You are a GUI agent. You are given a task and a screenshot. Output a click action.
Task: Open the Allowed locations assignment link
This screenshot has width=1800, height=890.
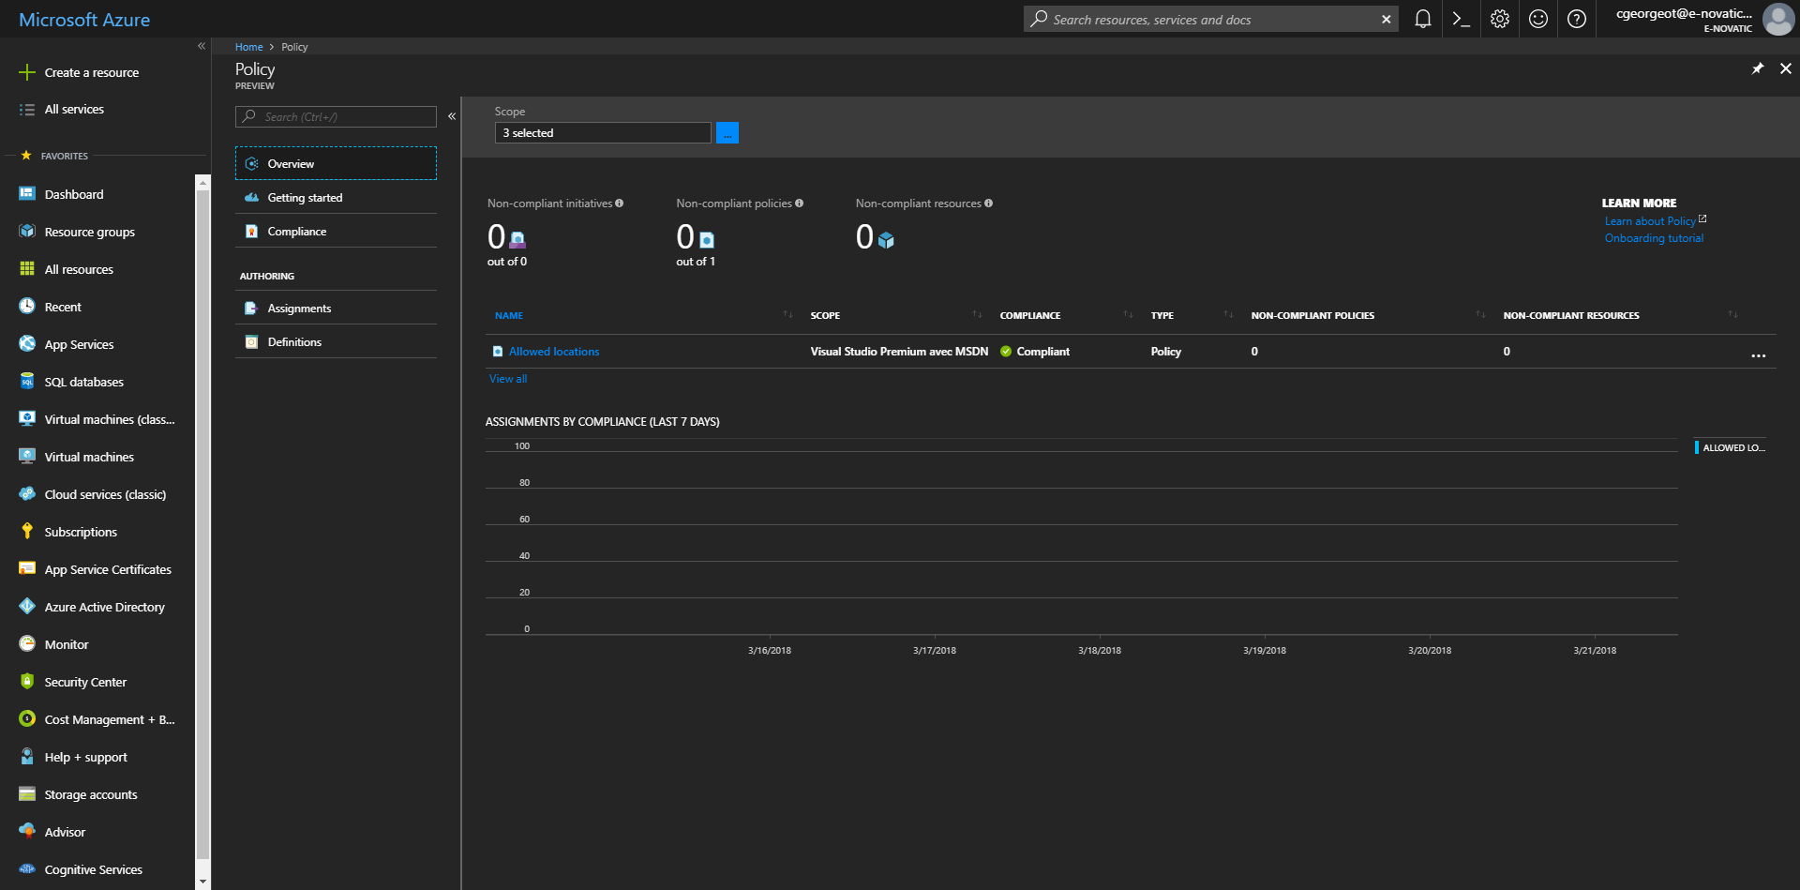tap(553, 352)
